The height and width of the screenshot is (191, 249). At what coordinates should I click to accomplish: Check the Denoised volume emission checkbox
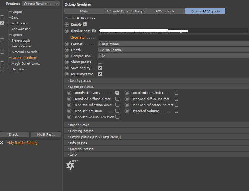click(117, 117)
